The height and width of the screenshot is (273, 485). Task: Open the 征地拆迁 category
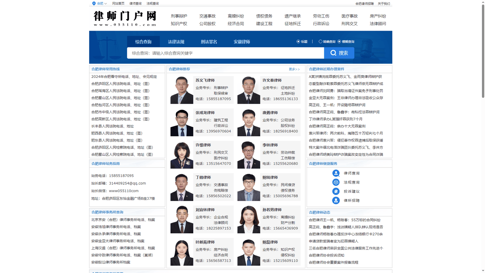tap(293, 24)
